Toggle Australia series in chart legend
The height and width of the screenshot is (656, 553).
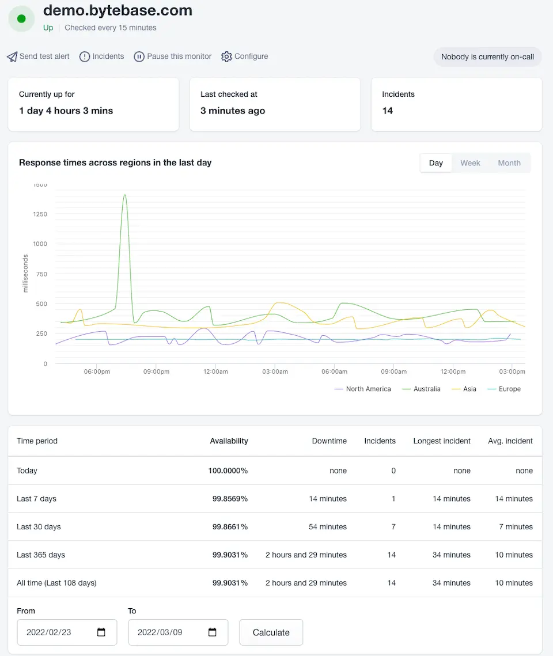pyautogui.click(x=421, y=389)
